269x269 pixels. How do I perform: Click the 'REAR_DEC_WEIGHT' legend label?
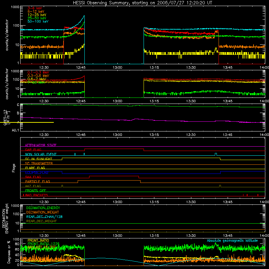pos(41,221)
